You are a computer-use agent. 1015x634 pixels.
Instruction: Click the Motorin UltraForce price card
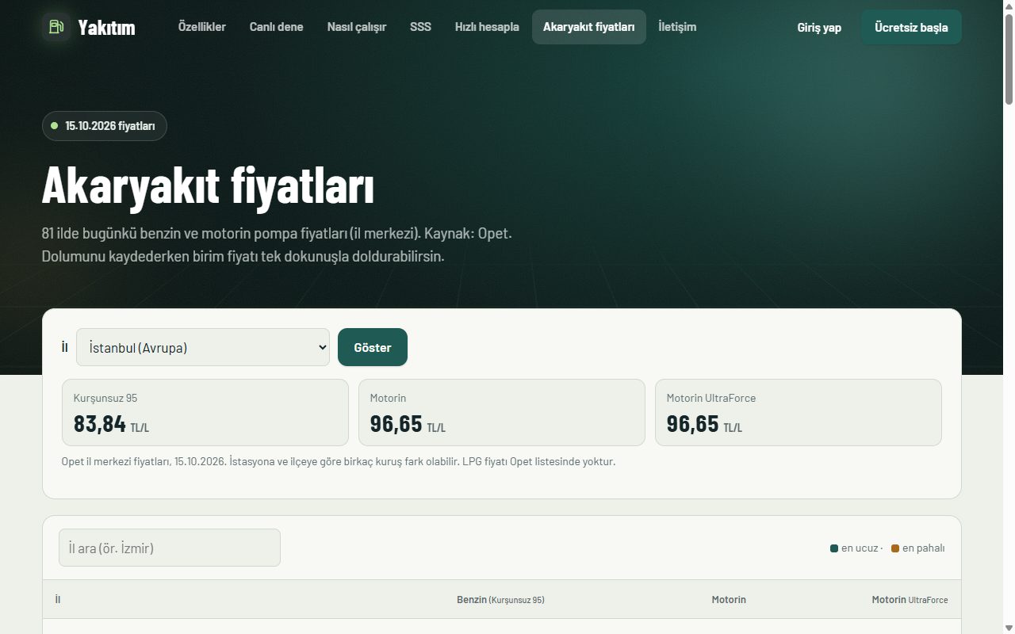(799, 412)
